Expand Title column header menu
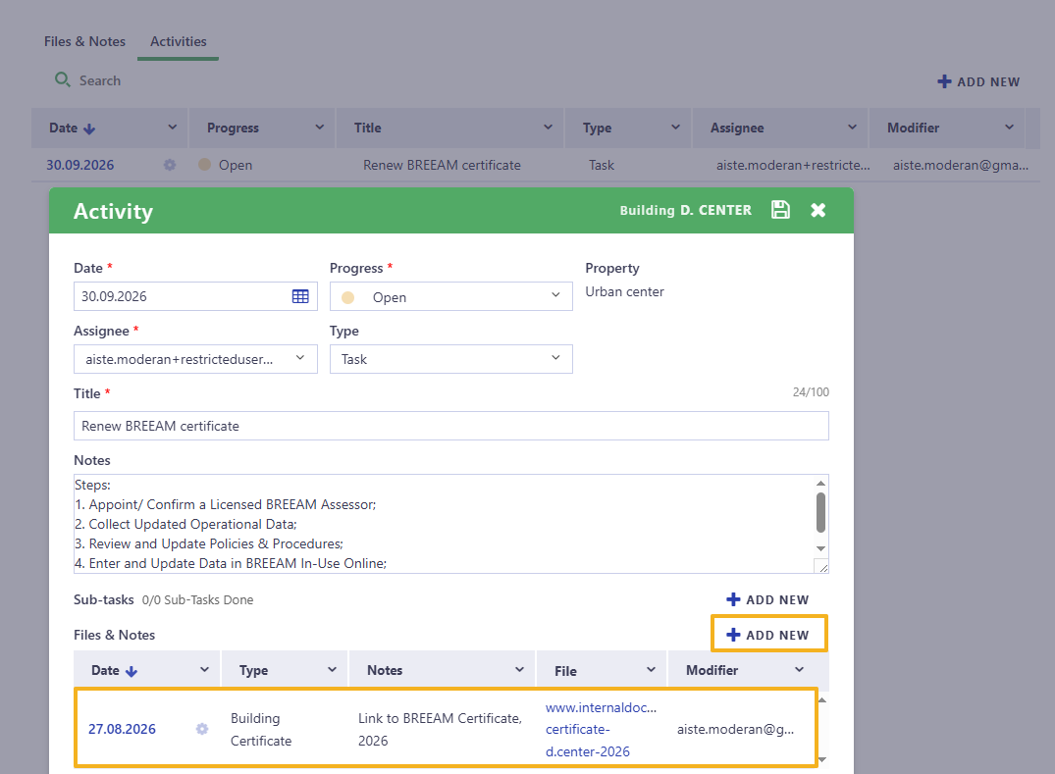The image size is (1055, 774). [x=549, y=128]
